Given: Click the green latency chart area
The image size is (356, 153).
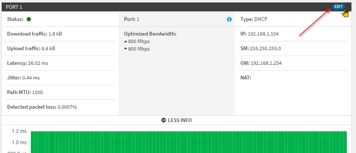Looking at the screenshot, I should [189, 142].
